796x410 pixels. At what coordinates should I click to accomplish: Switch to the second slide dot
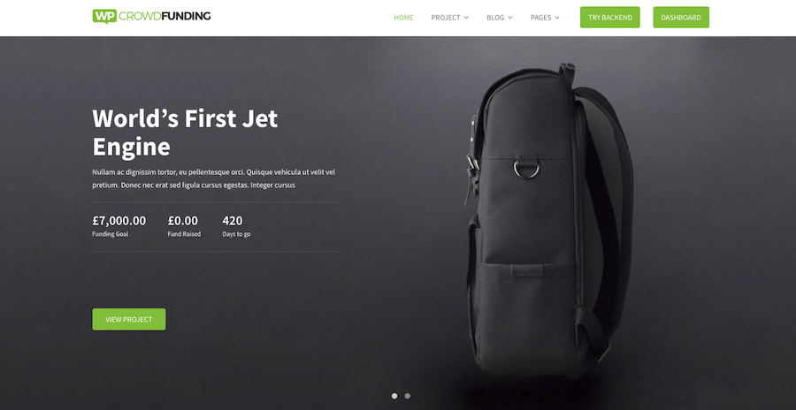pyautogui.click(x=407, y=396)
